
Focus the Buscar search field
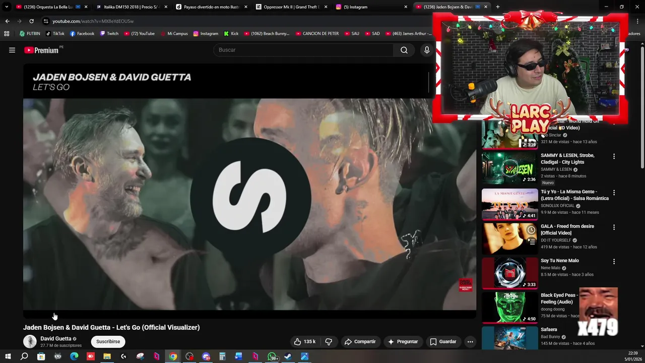(x=303, y=50)
